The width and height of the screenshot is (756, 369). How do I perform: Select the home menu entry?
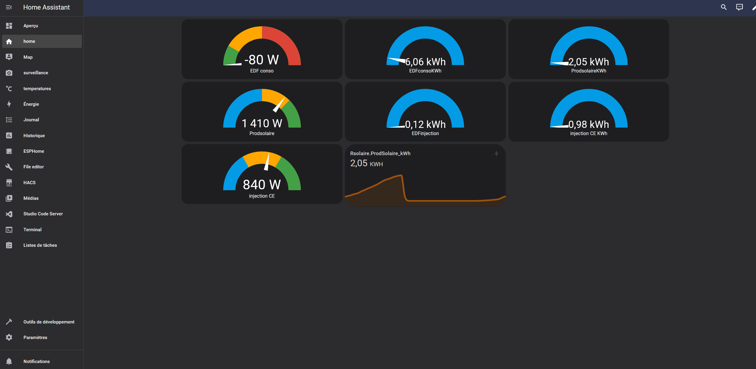coord(42,41)
